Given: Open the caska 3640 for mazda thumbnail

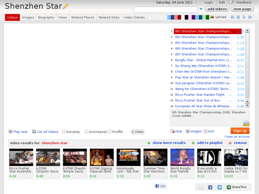Looking at the screenshot, I should [x=236, y=157].
